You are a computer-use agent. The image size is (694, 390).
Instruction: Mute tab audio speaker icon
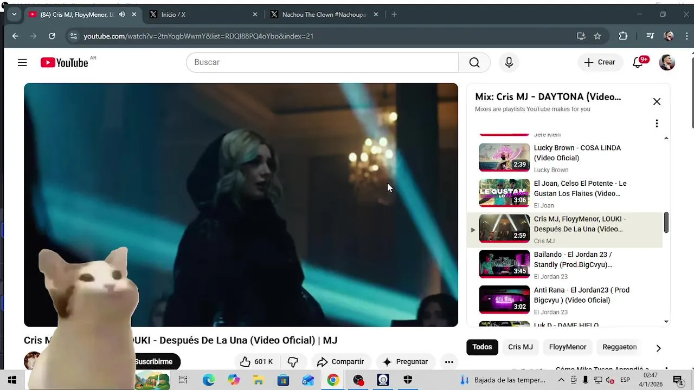122,15
